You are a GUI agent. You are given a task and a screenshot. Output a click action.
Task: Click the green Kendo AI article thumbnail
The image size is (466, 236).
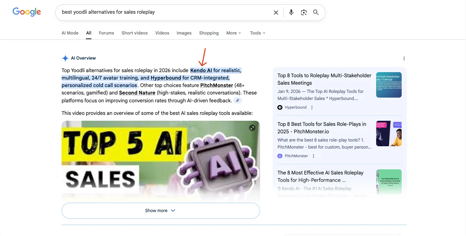pos(389,182)
